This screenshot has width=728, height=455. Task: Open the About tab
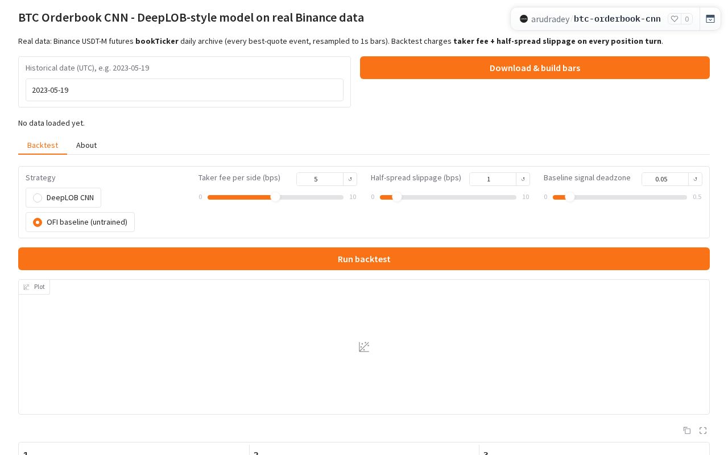tap(86, 145)
